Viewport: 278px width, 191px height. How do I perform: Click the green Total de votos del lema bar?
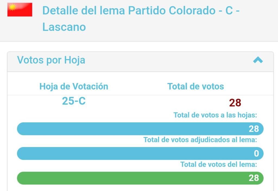point(140,178)
